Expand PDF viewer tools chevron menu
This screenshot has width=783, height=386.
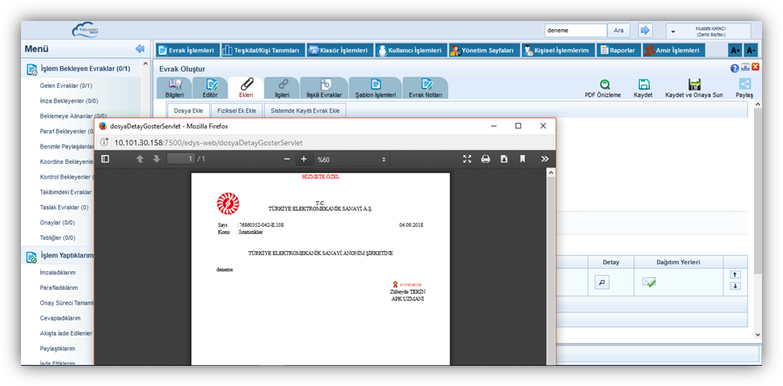tap(544, 159)
